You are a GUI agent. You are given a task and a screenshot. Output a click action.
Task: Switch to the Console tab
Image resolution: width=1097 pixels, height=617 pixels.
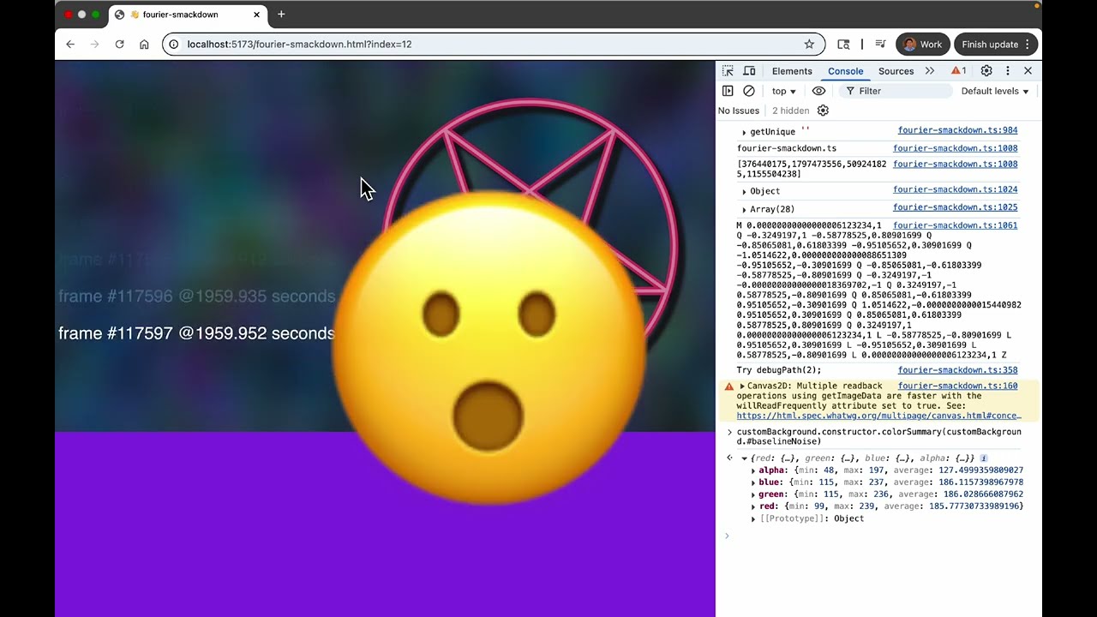(845, 71)
